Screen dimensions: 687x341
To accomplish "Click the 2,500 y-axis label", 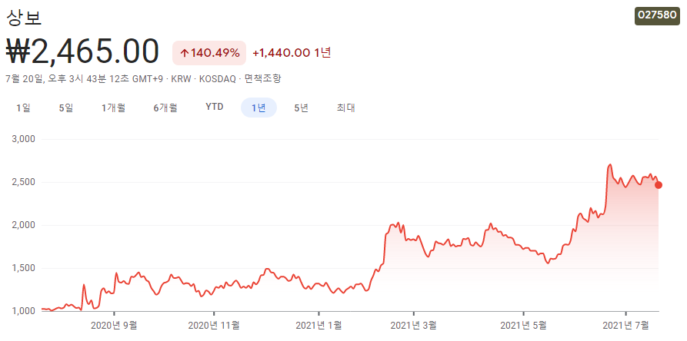I will coord(25,182).
